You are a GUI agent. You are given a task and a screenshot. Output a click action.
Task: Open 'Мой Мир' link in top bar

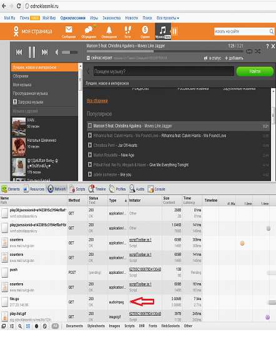pos(49,18)
